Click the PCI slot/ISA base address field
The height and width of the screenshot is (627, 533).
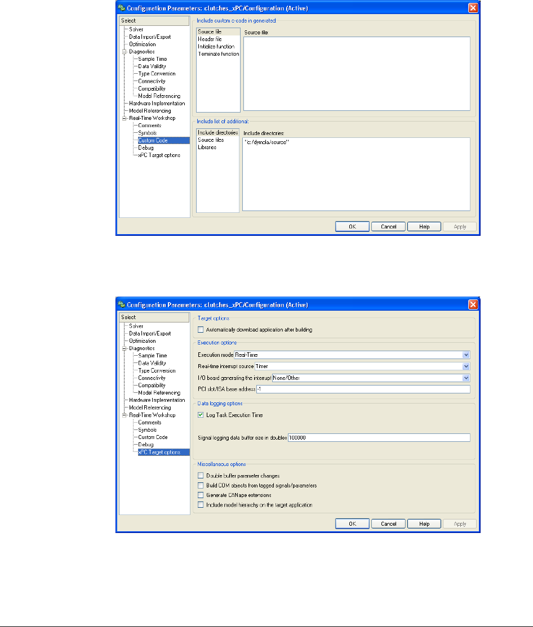point(363,389)
